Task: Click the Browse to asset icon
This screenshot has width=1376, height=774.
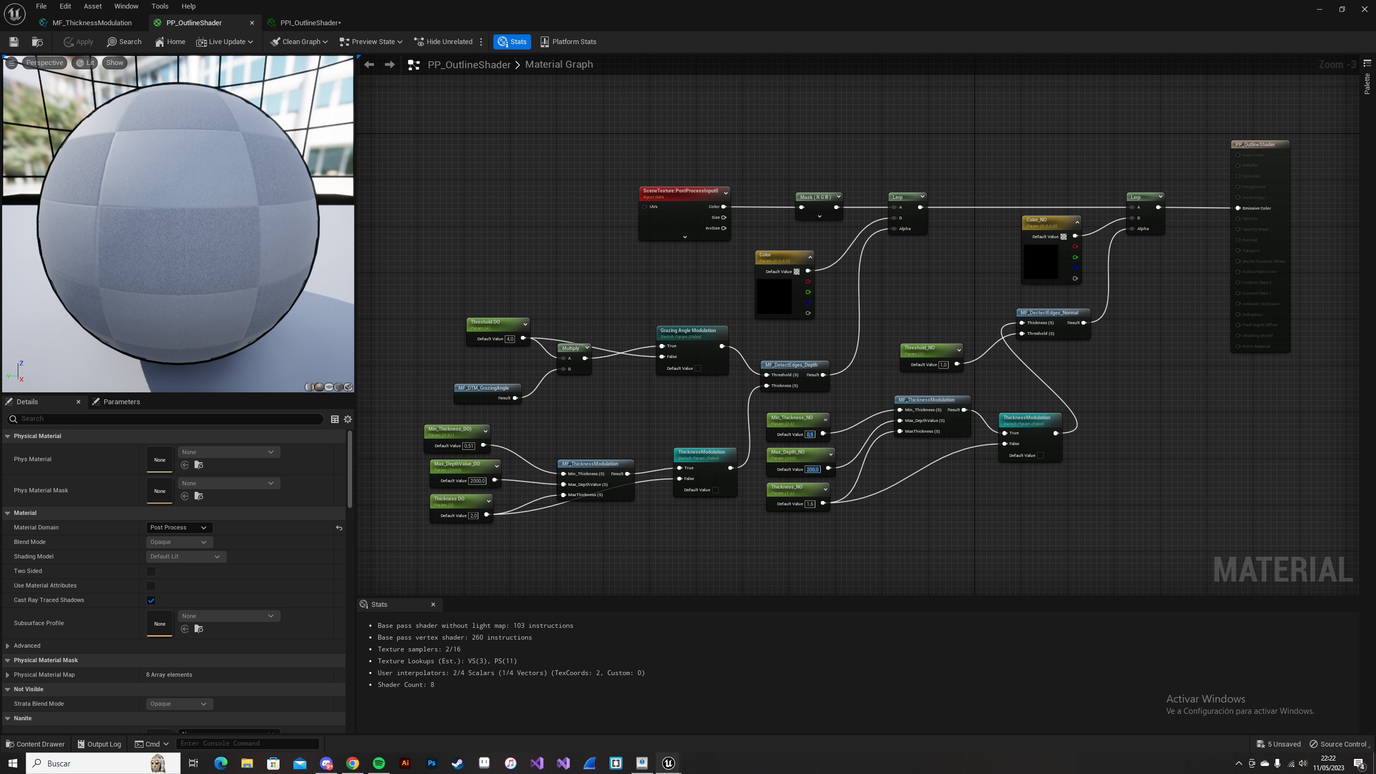Action: tap(37, 42)
